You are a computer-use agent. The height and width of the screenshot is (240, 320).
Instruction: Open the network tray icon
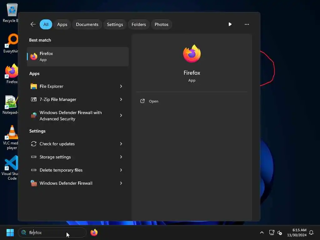click(272, 232)
